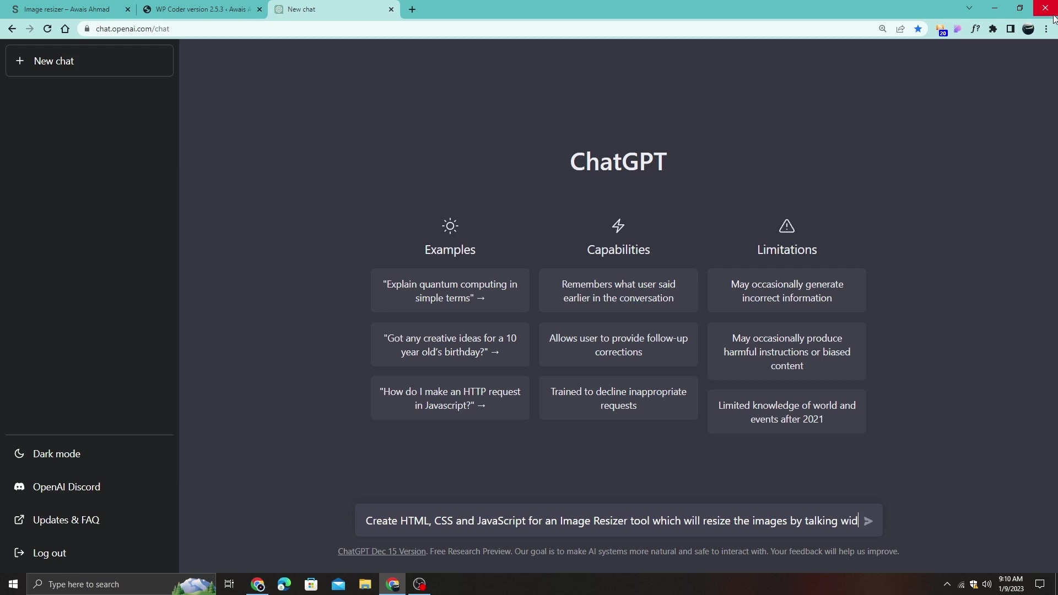1058x595 pixels.
Task: Click the Windows taskbar search box
Action: tap(121, 584)
